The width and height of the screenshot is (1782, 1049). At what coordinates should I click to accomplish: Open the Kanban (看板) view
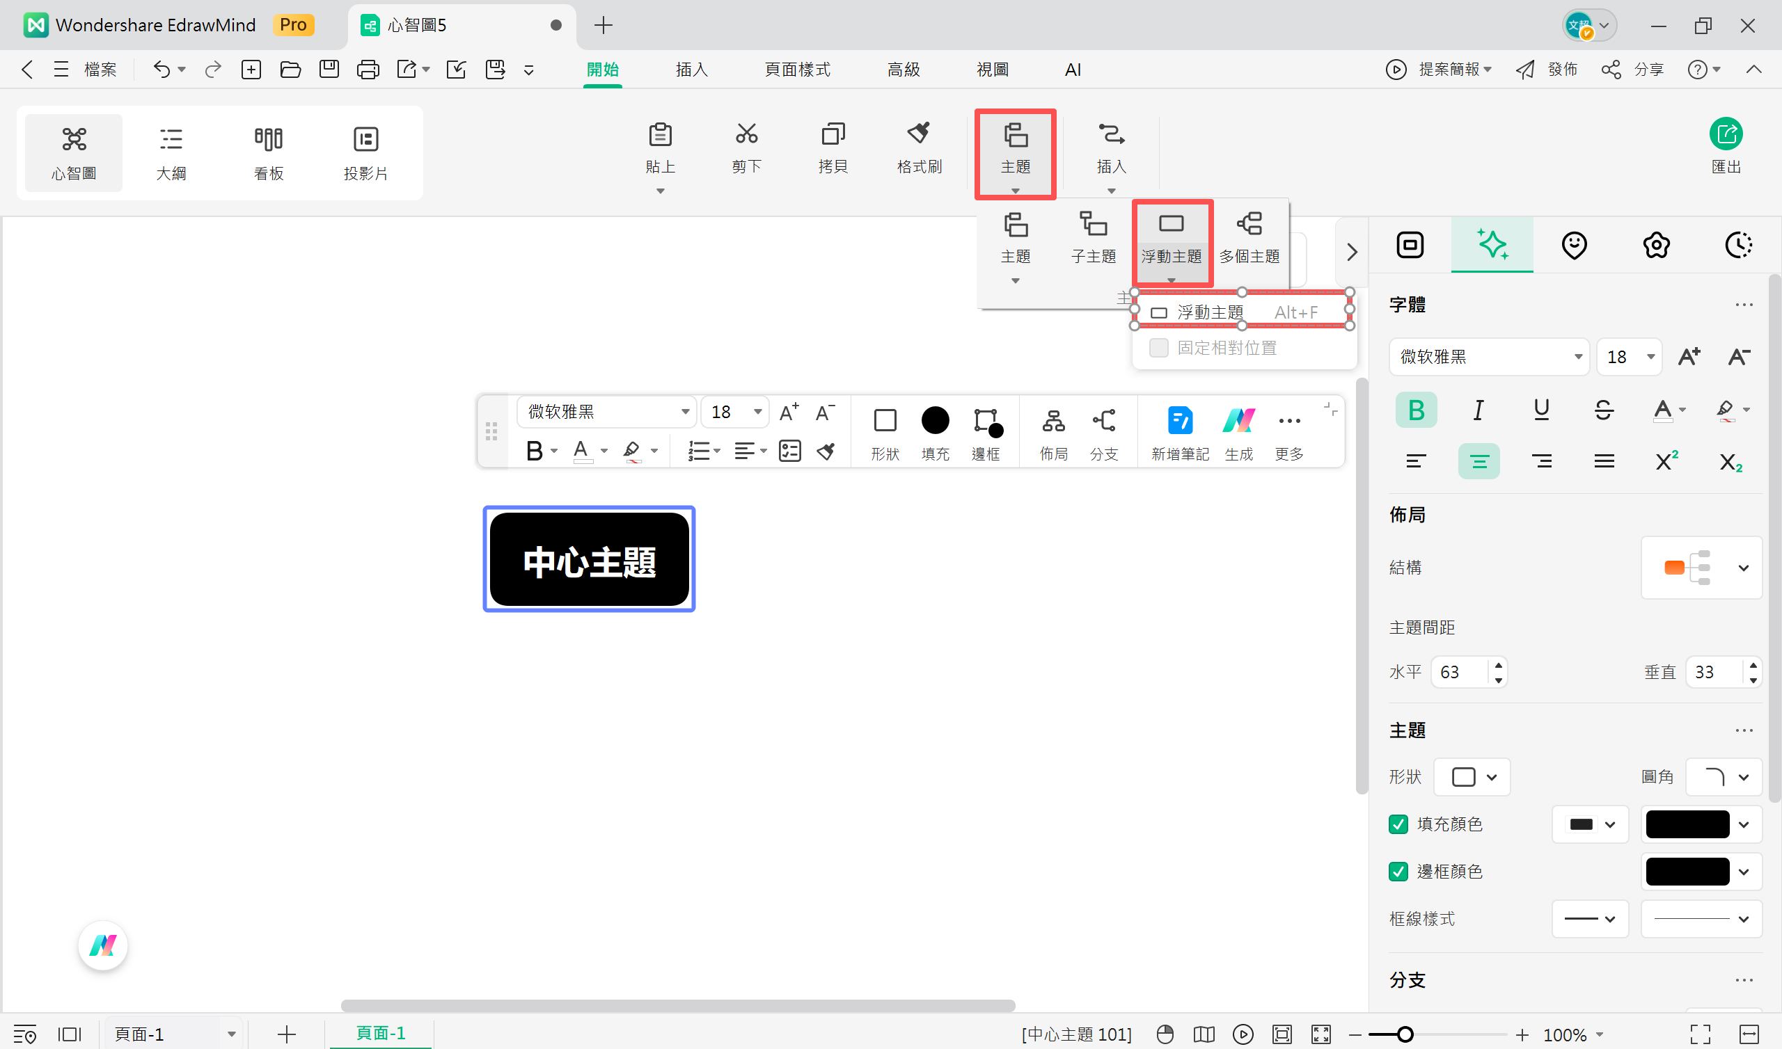pos(268,152)
